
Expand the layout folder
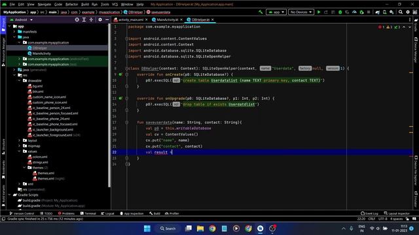point(19,140)
